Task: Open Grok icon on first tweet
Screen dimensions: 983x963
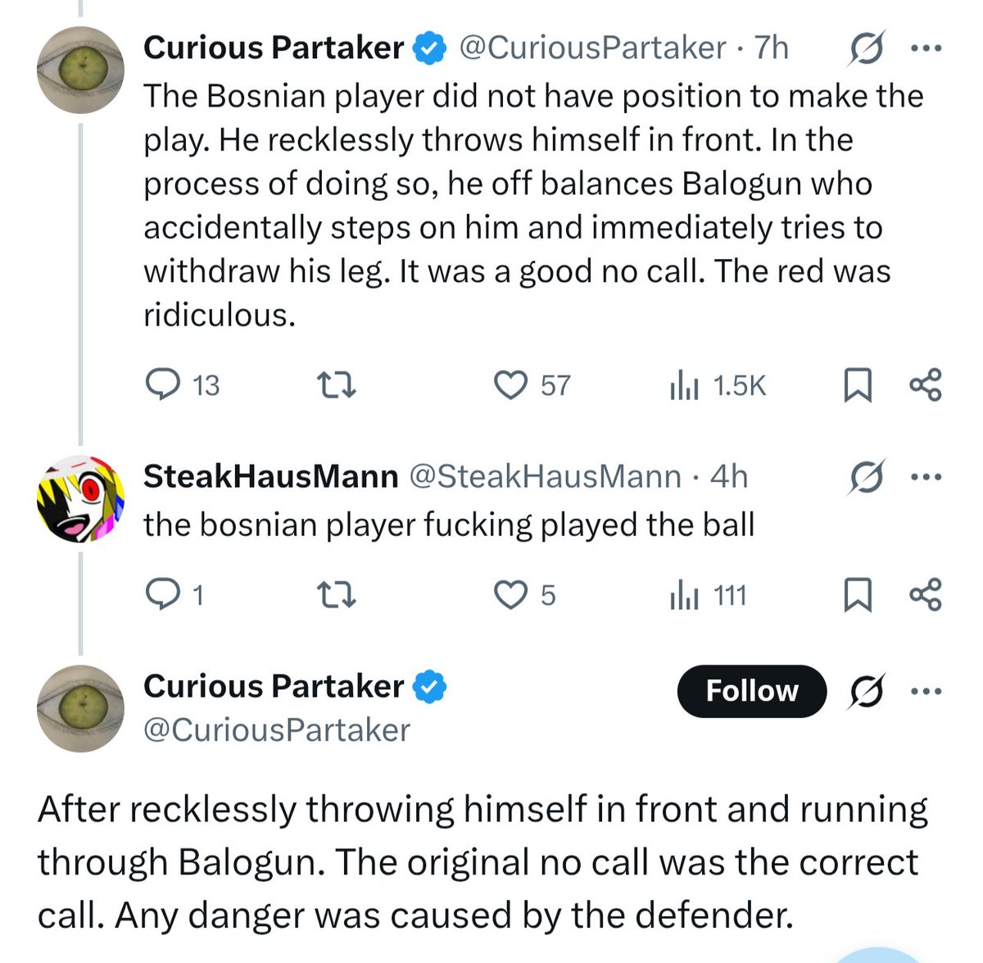Action: pyautogui.click(x=866, y=50)
